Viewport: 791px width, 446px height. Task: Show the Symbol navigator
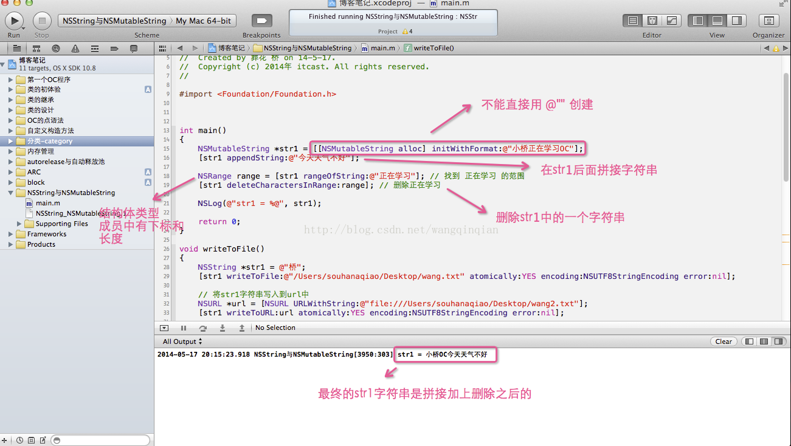click(x=36, y=48)
